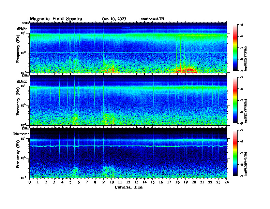Click the 'dD/dt' panel label
Image resolution: width=270 pixels, height=209 pixels.
[x=22, y=81]
